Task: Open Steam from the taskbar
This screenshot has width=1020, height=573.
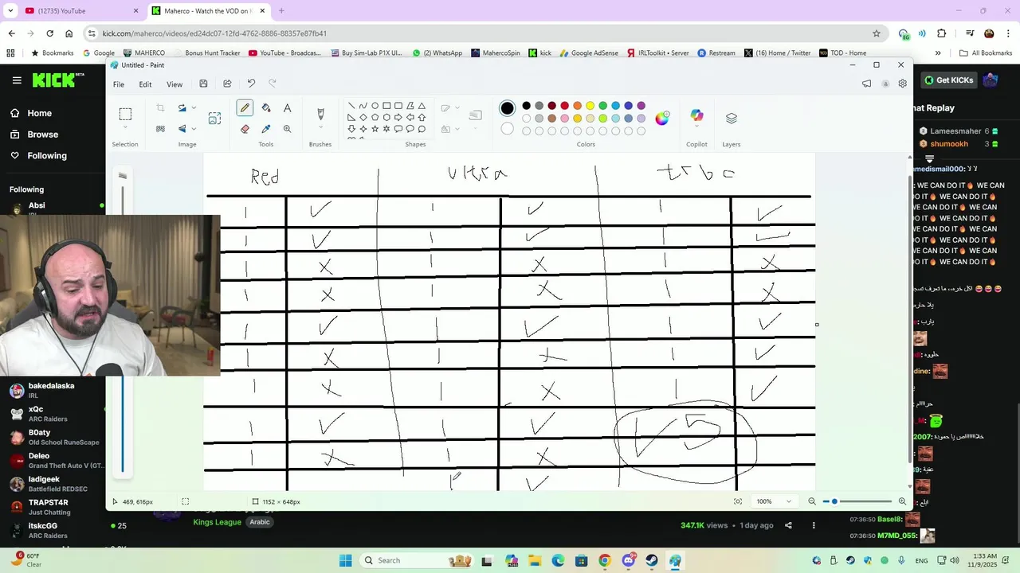Action: (x=651, y=560)
